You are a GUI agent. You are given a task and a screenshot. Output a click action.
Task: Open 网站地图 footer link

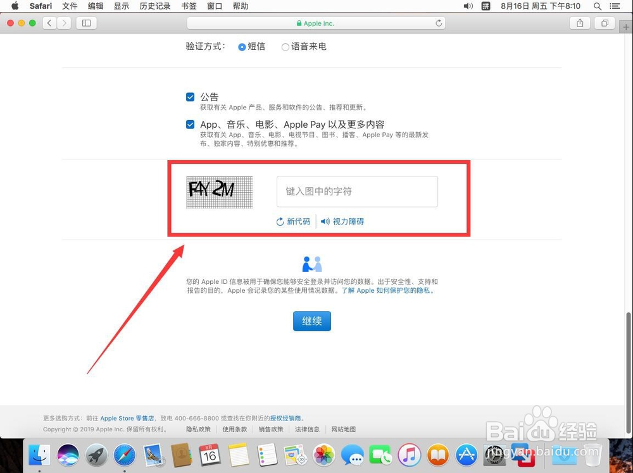(344, 429)
